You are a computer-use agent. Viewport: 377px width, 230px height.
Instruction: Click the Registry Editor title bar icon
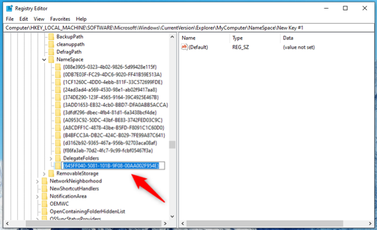(9, 9)
